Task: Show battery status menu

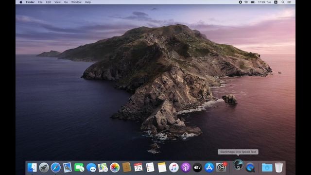Action: [x=253, y=2]
